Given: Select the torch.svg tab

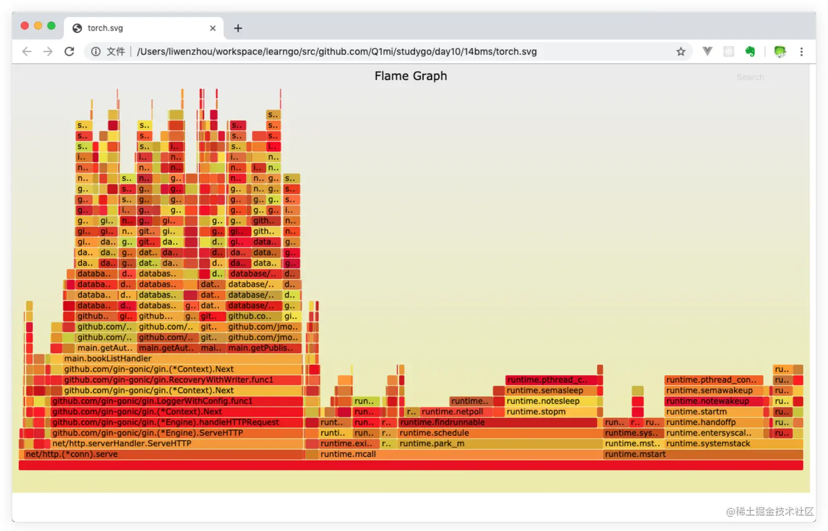Looking at the screenshot, I should [x=144, y=28].
